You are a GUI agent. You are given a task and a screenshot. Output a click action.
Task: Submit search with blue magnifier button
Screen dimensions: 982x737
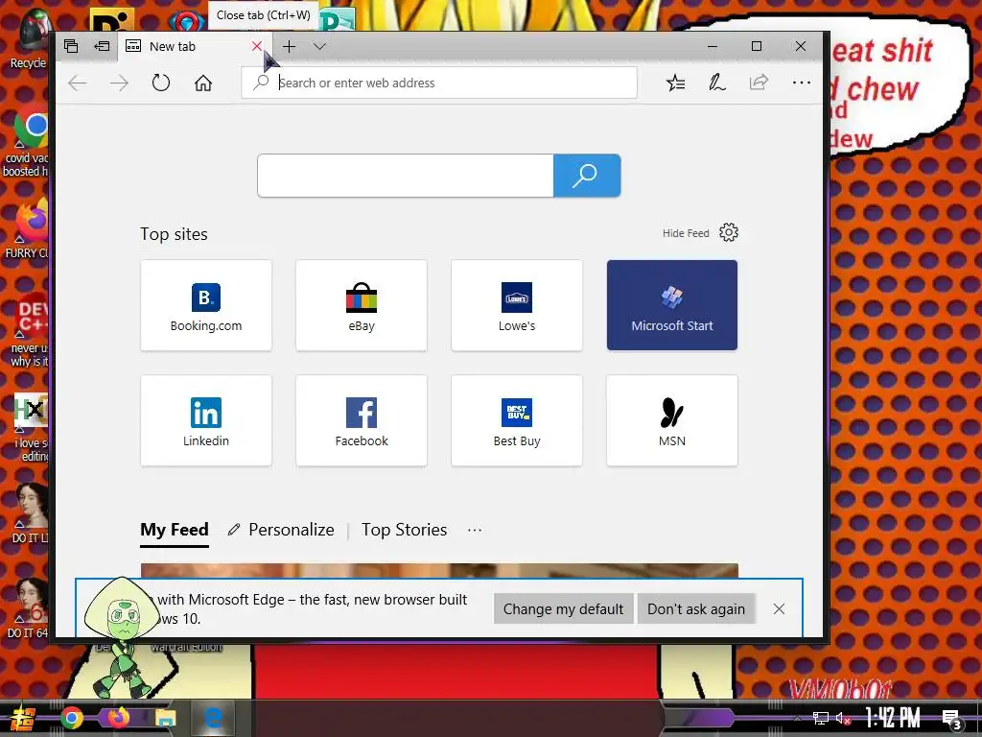tap(587, 176)
